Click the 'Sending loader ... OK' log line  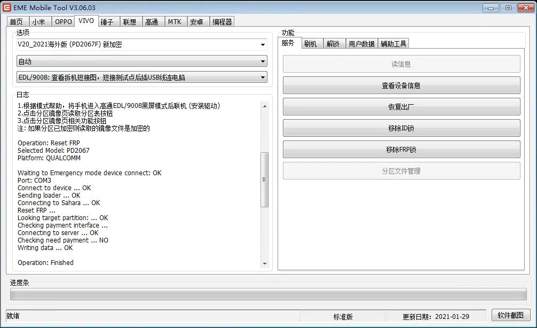click(49, 196)
